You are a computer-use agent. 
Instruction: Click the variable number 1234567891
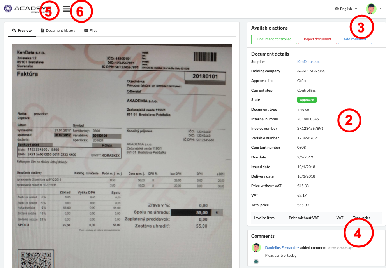click(x=308, y=138)
